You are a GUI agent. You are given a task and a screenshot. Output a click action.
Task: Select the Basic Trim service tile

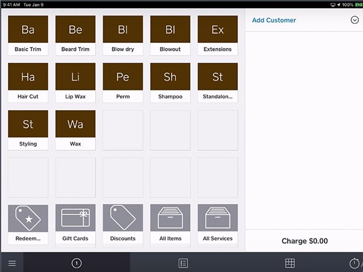coord(28,35)
